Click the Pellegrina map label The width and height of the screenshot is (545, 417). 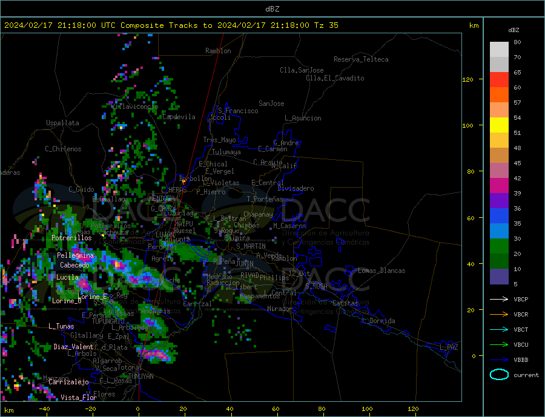[x=76, y=255]
